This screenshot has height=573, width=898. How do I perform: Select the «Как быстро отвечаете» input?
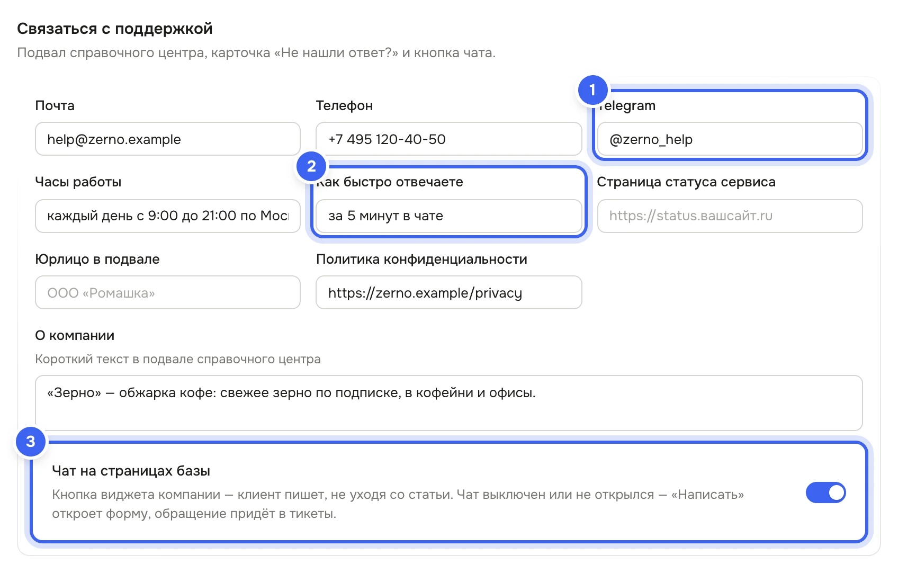(449, 216)
